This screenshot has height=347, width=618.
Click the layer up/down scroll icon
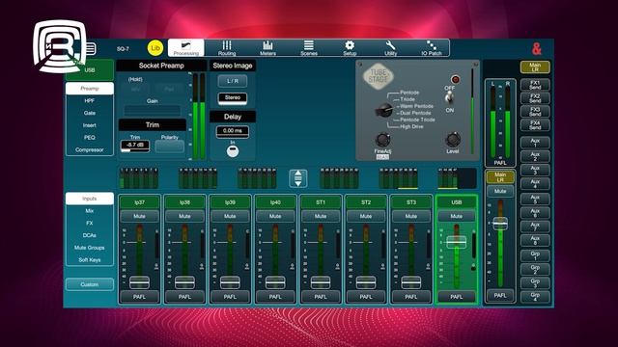pyautogui.click(x=298, y=178)
